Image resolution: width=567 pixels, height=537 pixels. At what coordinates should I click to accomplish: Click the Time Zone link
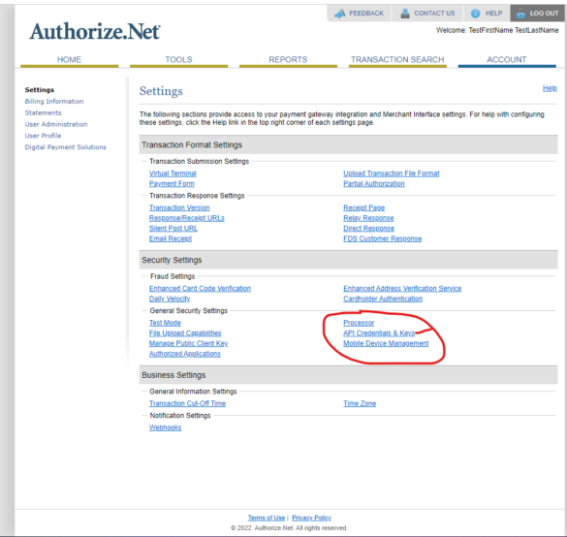pyautogui.click(x=360, y=403)
